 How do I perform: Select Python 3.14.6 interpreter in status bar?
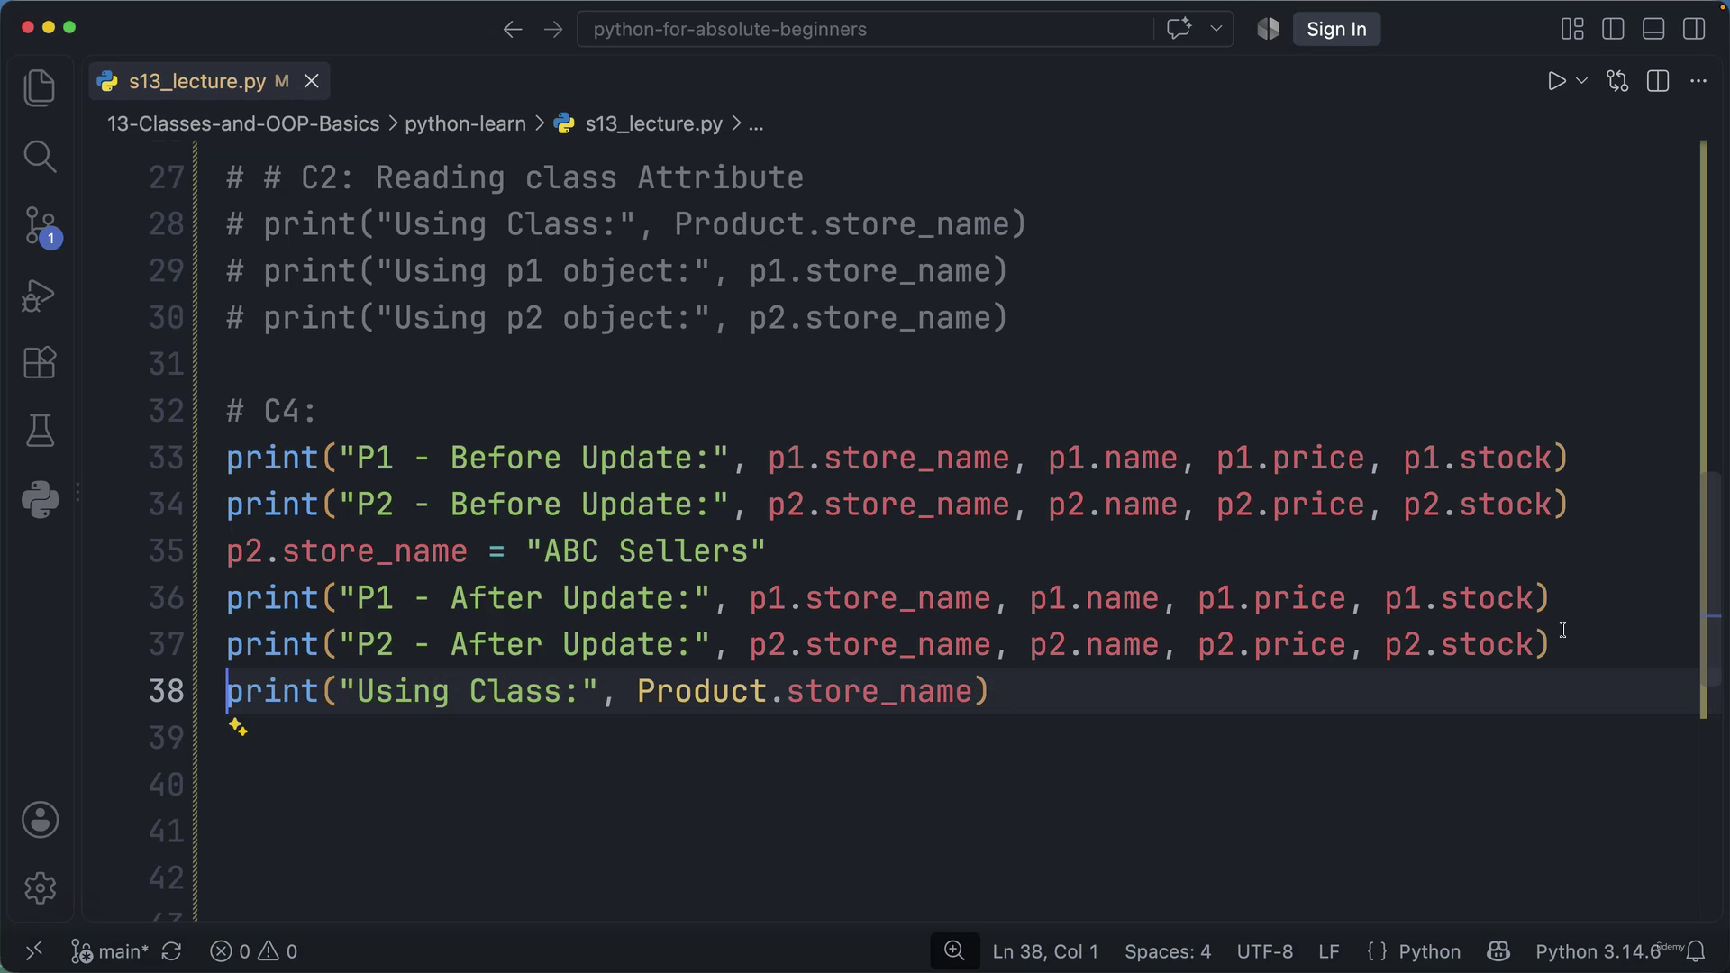(x=1597, y=951)
